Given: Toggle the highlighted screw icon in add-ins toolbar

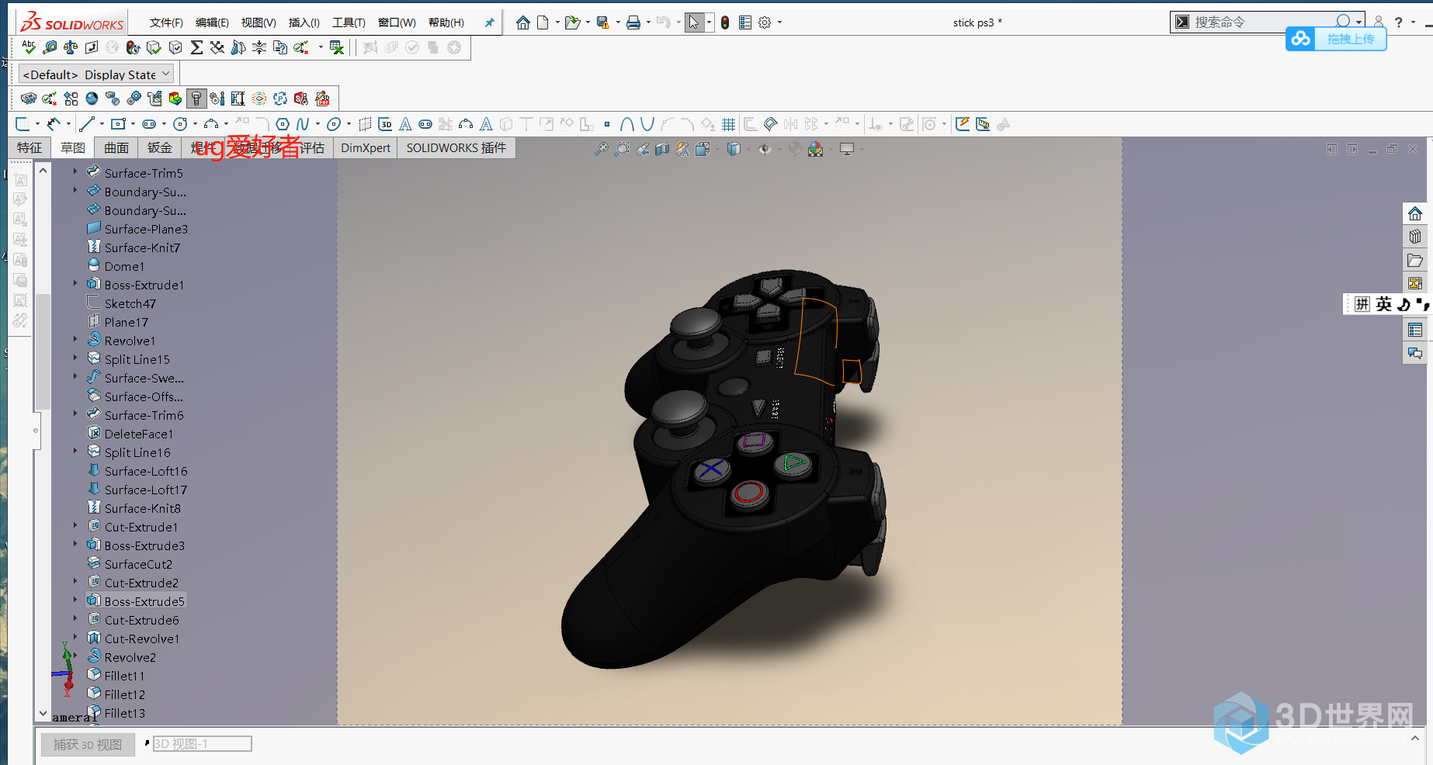Looking at the screenshot, I should click(x=196, y=99).
